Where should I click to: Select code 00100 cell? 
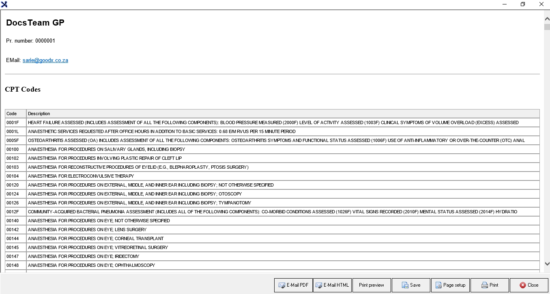(x=16, y=149)
